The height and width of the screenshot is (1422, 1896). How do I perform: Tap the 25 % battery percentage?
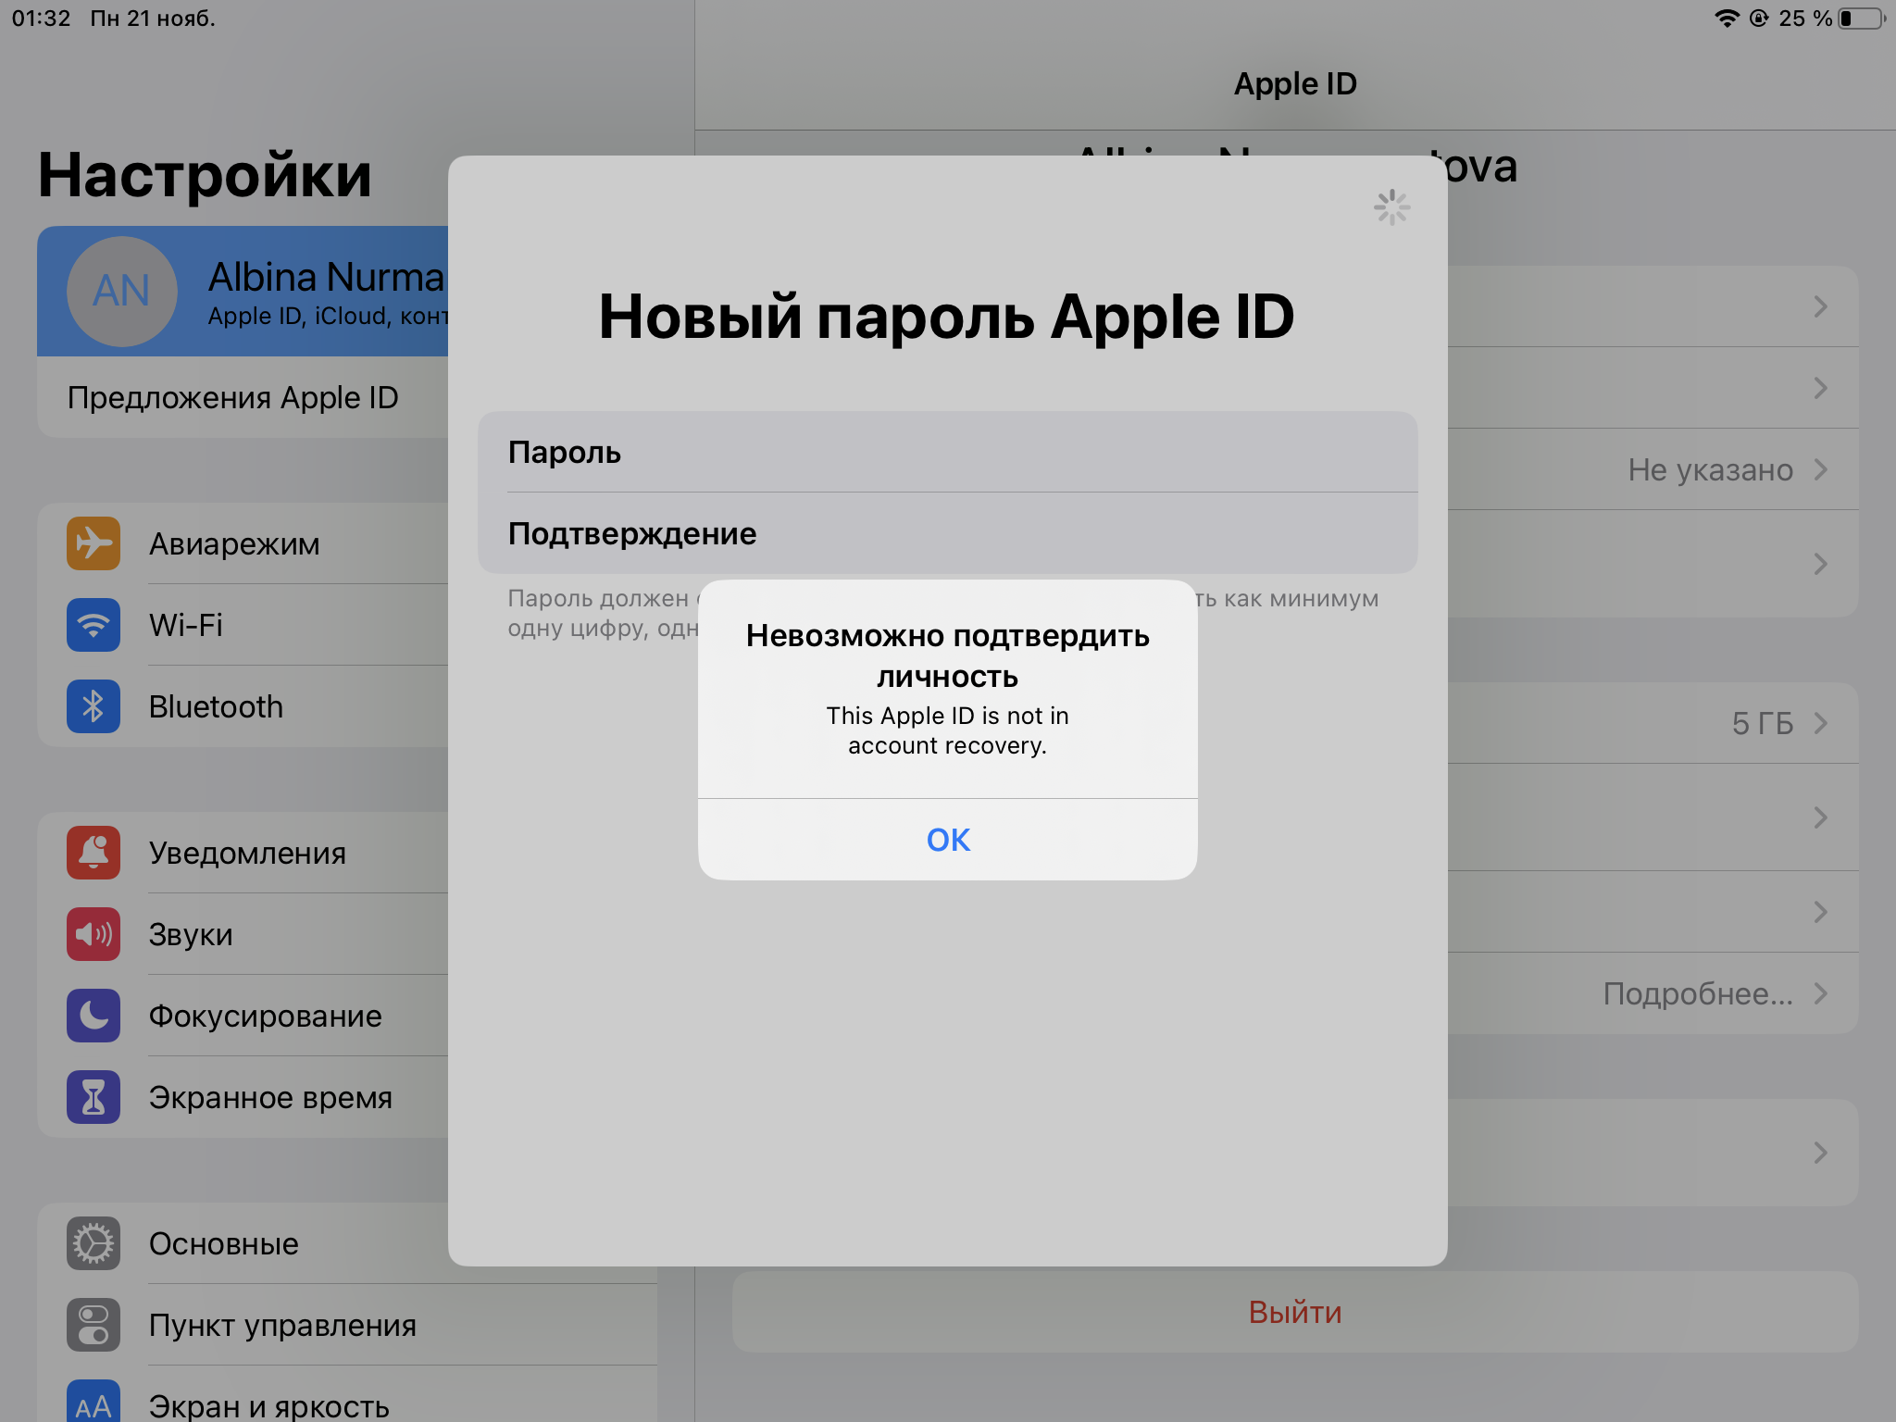(x=1805, y=19)
